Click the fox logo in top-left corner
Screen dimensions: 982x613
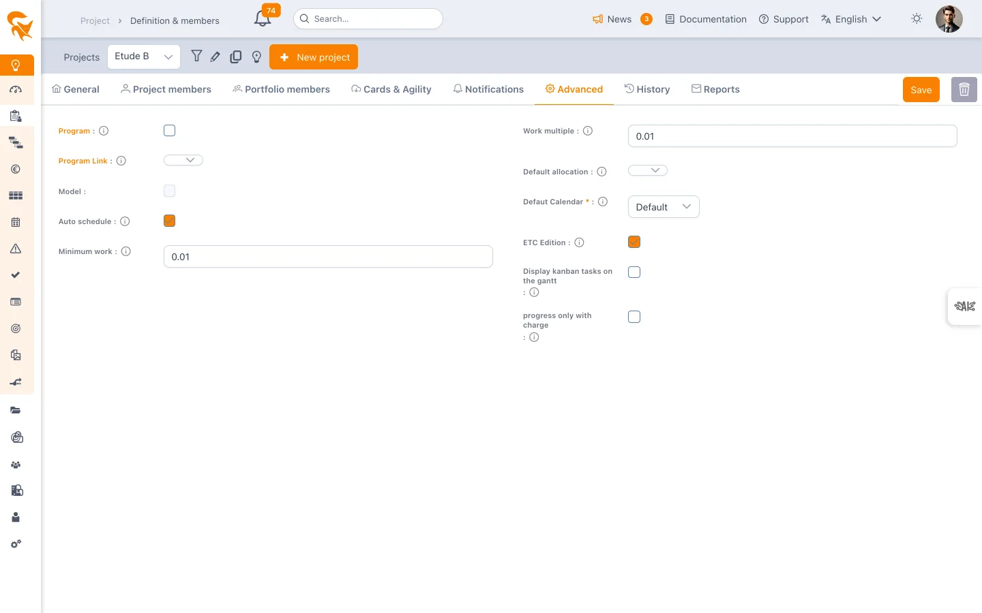coord(20,26)
